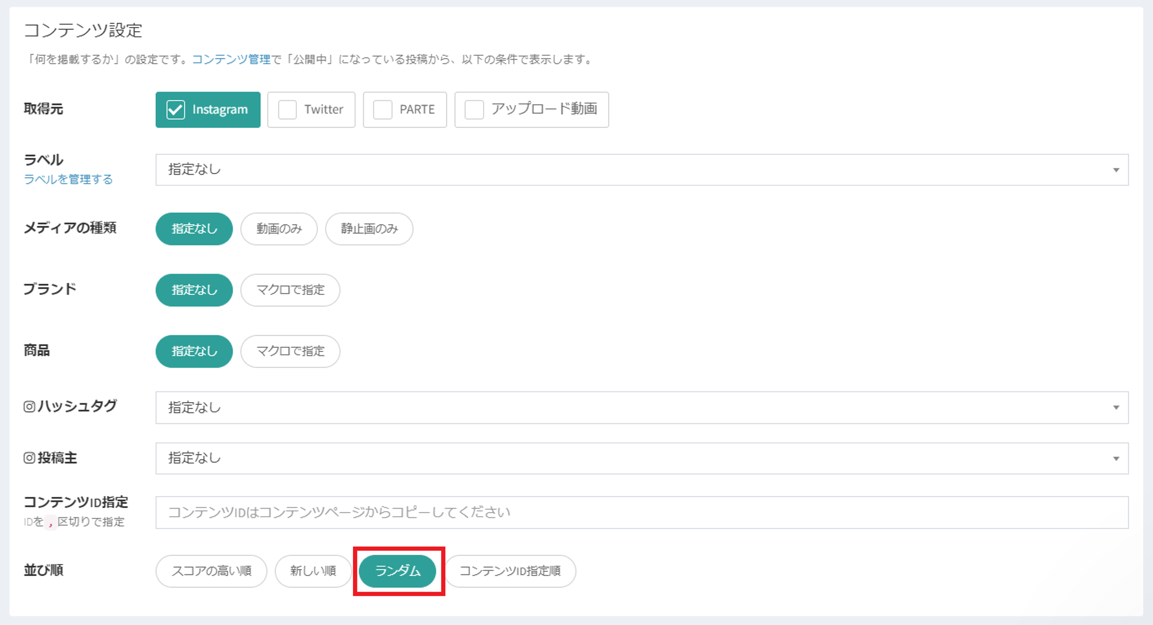
Task: Choose マクロで指定 for 商品
Action: coord(290,351)
